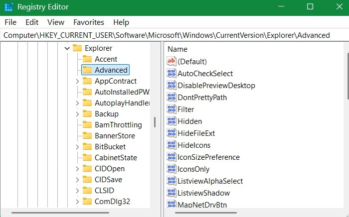349x217 pixels.
Task: Expand the CIDOpen key
Action: pos(77,169)
